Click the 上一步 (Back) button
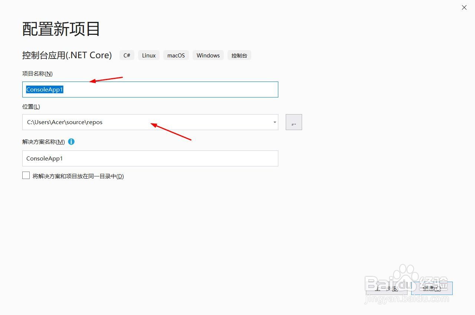The height and width of the screenshot is (315, 475). pyautogui.click(x=387, y=288)
